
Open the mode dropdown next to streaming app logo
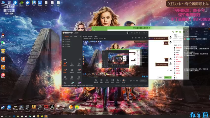click(76, 33)
